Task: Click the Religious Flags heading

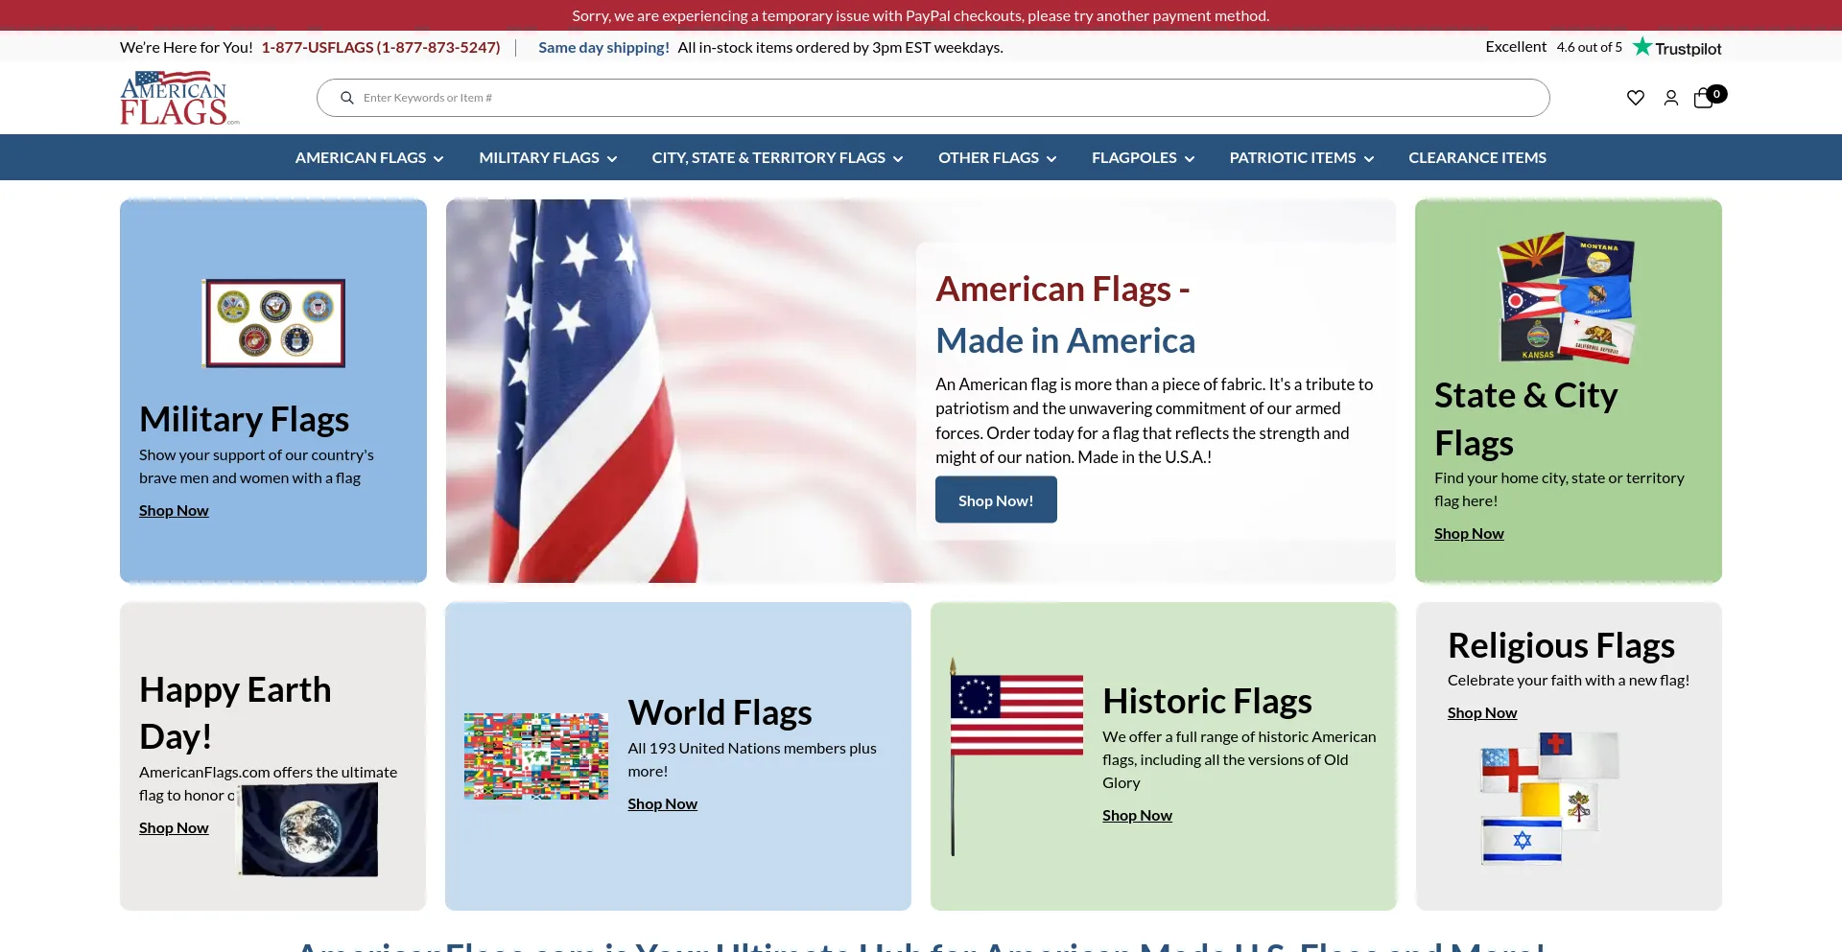Action: (1561, 645)
